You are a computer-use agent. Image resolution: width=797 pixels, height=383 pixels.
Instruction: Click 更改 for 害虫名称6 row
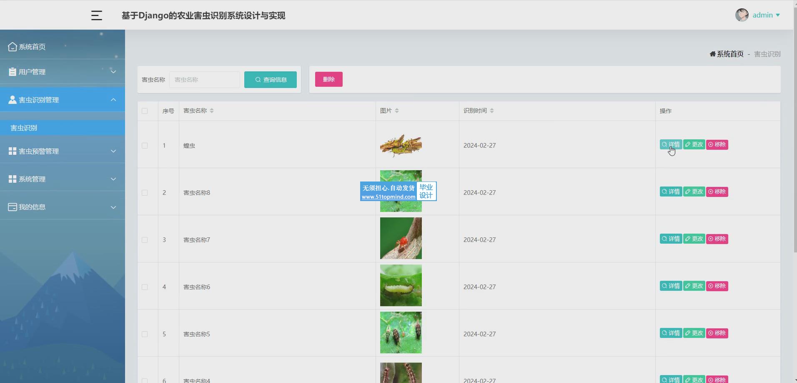[x=694, y=286]
